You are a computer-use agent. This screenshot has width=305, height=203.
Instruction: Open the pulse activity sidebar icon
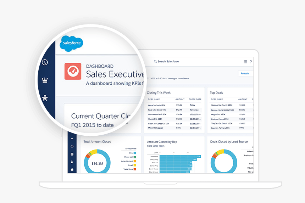pos(72,139)
